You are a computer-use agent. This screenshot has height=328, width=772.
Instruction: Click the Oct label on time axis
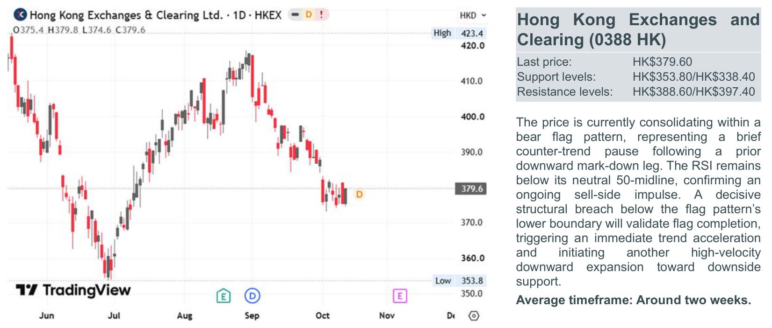click(323, 316)
